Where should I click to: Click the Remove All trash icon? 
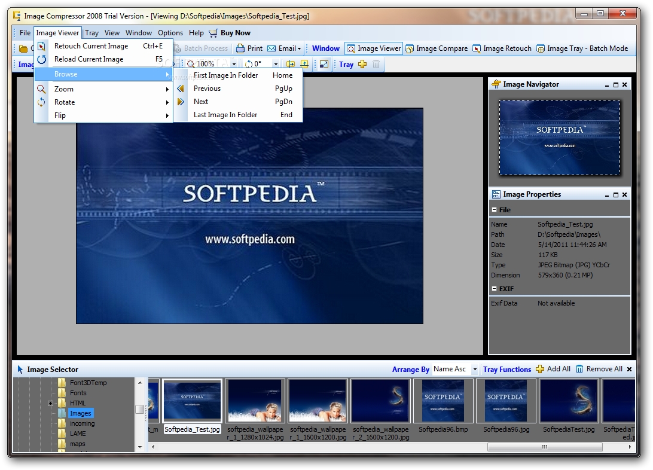click(x=579, y=369)
